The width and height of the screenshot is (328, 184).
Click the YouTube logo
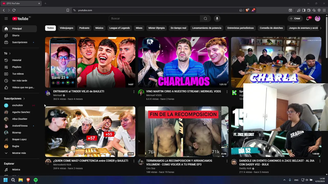[x=20, y=18]
